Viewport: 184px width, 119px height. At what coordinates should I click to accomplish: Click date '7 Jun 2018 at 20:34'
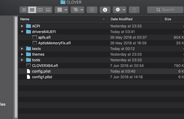(x=127, y=66)
